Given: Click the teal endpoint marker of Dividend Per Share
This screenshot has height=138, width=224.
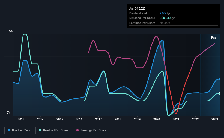Looking at the screenshot, I should pyautogui.click(x=219, y=93).
